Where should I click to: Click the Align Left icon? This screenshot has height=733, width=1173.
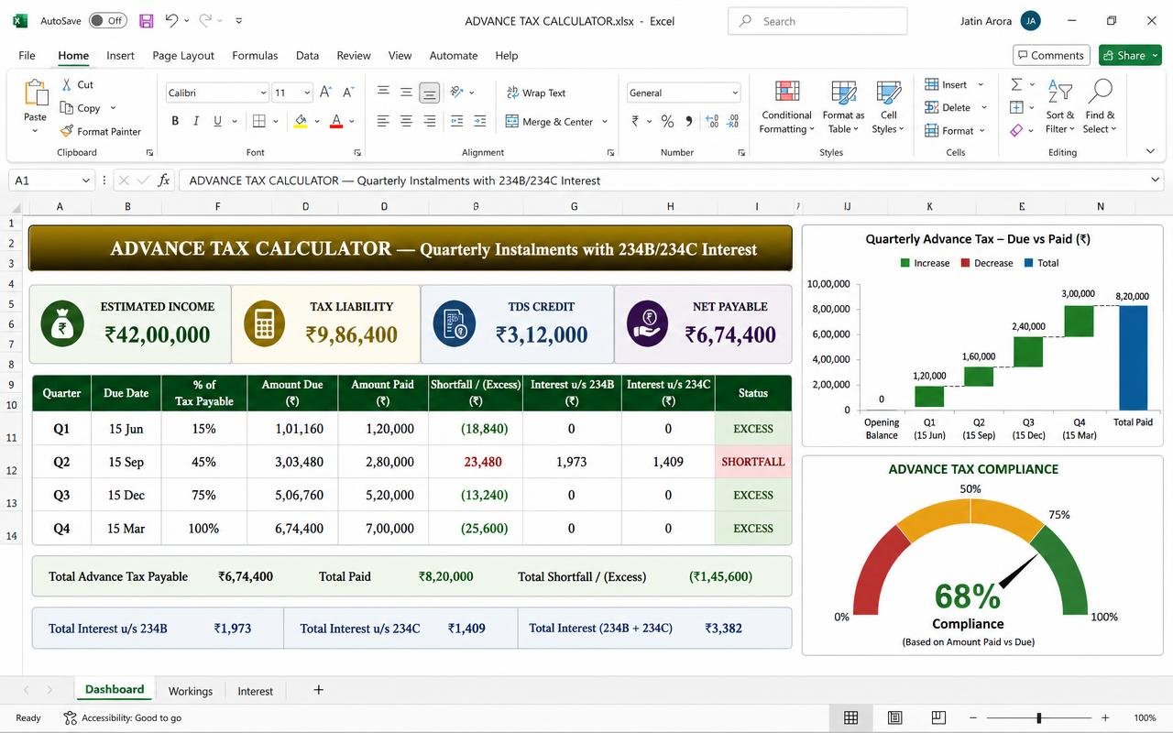point(383,121)
